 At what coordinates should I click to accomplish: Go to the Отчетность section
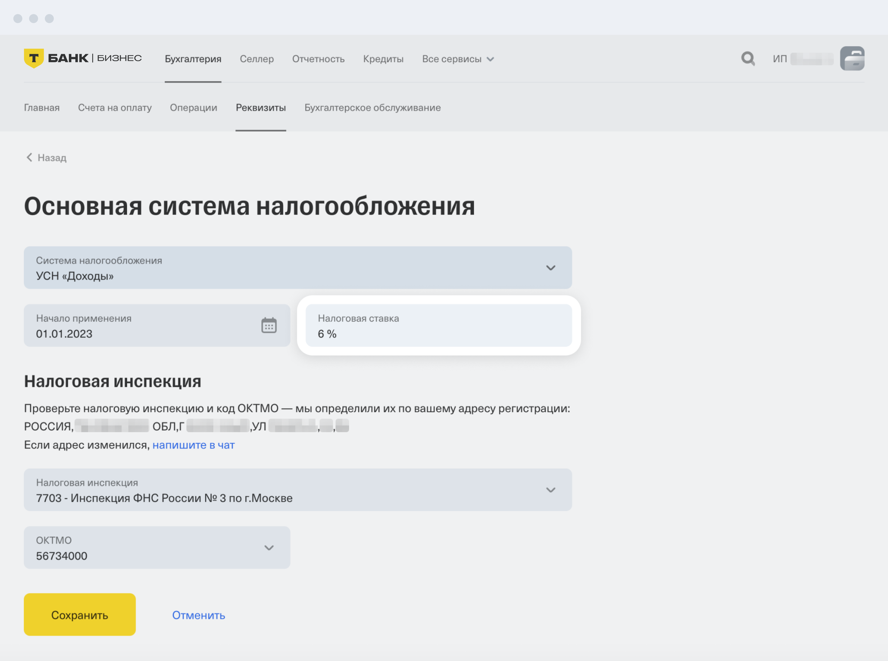(318, 59)
